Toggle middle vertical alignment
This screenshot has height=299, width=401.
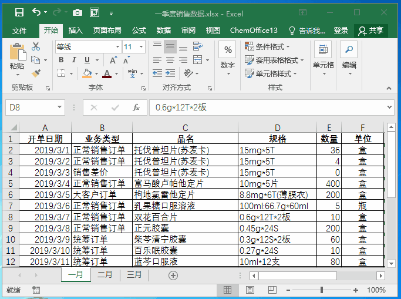tap(170, 46)
